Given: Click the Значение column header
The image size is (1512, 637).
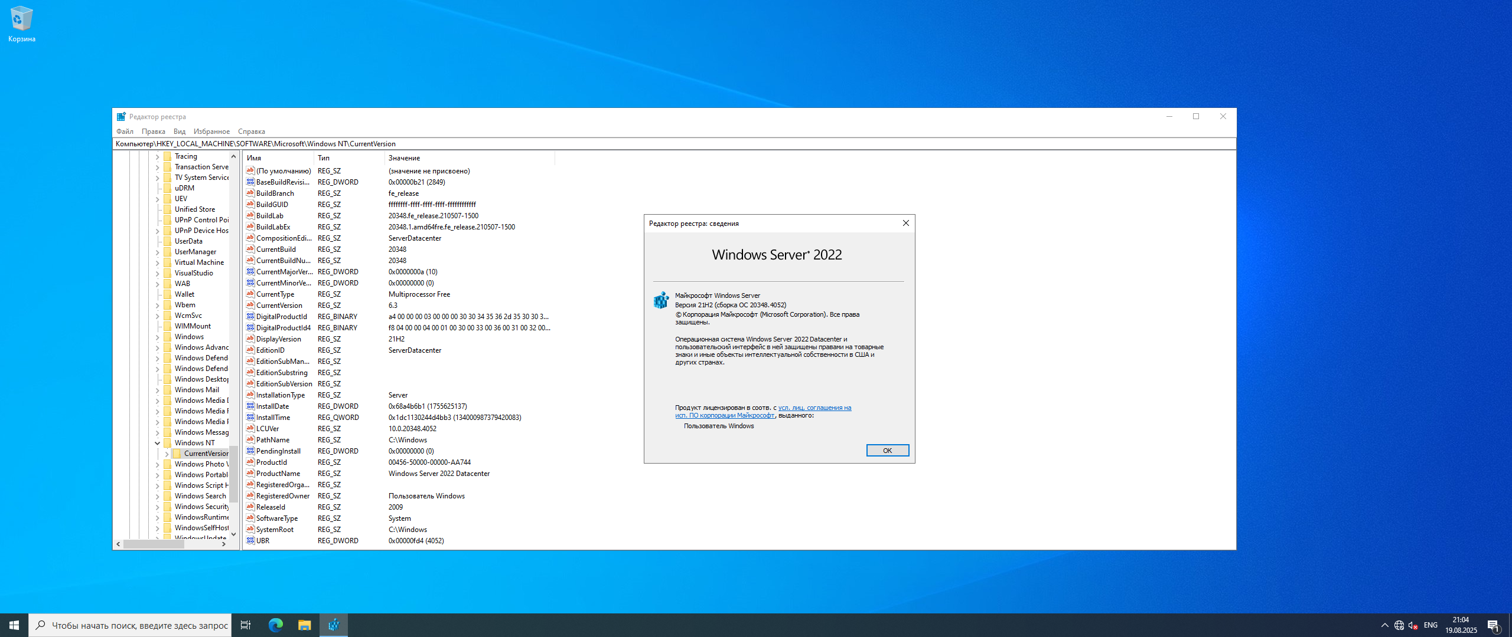Looking at the screenshot, I should [x=470, y=158].
